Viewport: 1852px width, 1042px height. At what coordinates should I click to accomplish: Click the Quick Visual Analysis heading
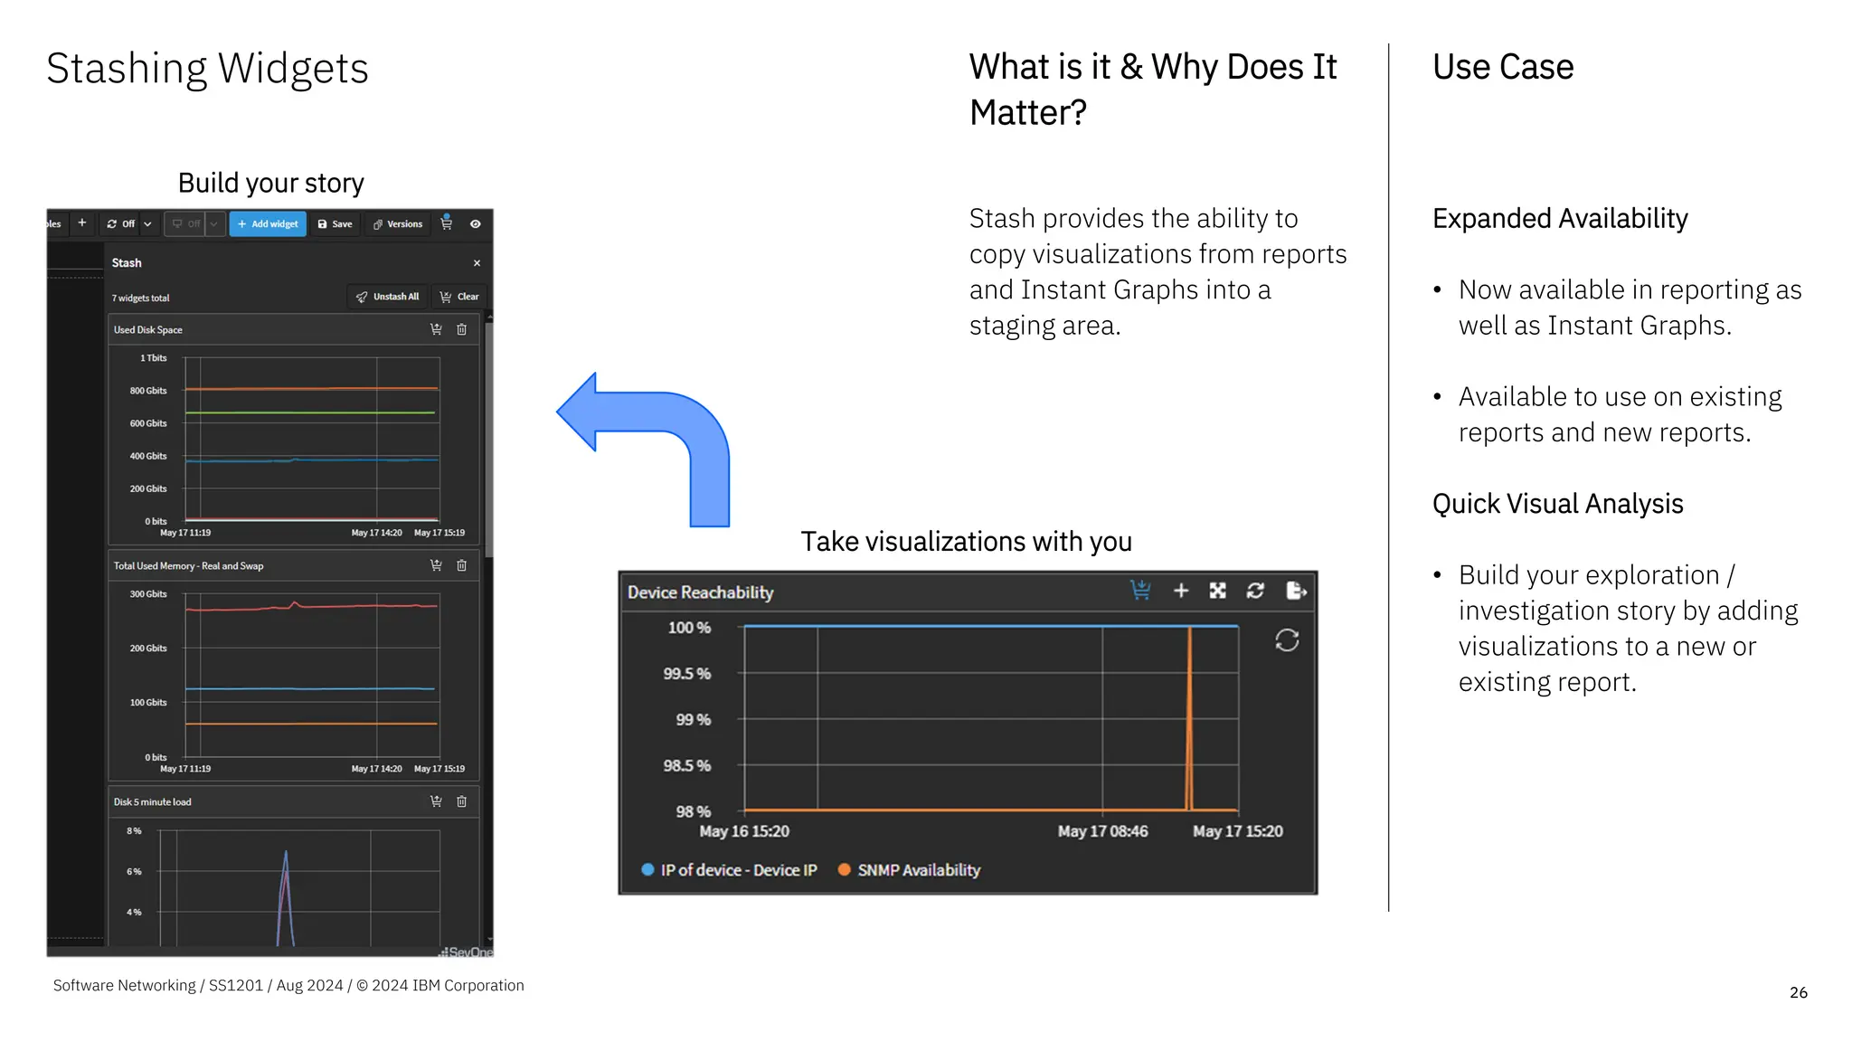click(x=1557, y=504)
